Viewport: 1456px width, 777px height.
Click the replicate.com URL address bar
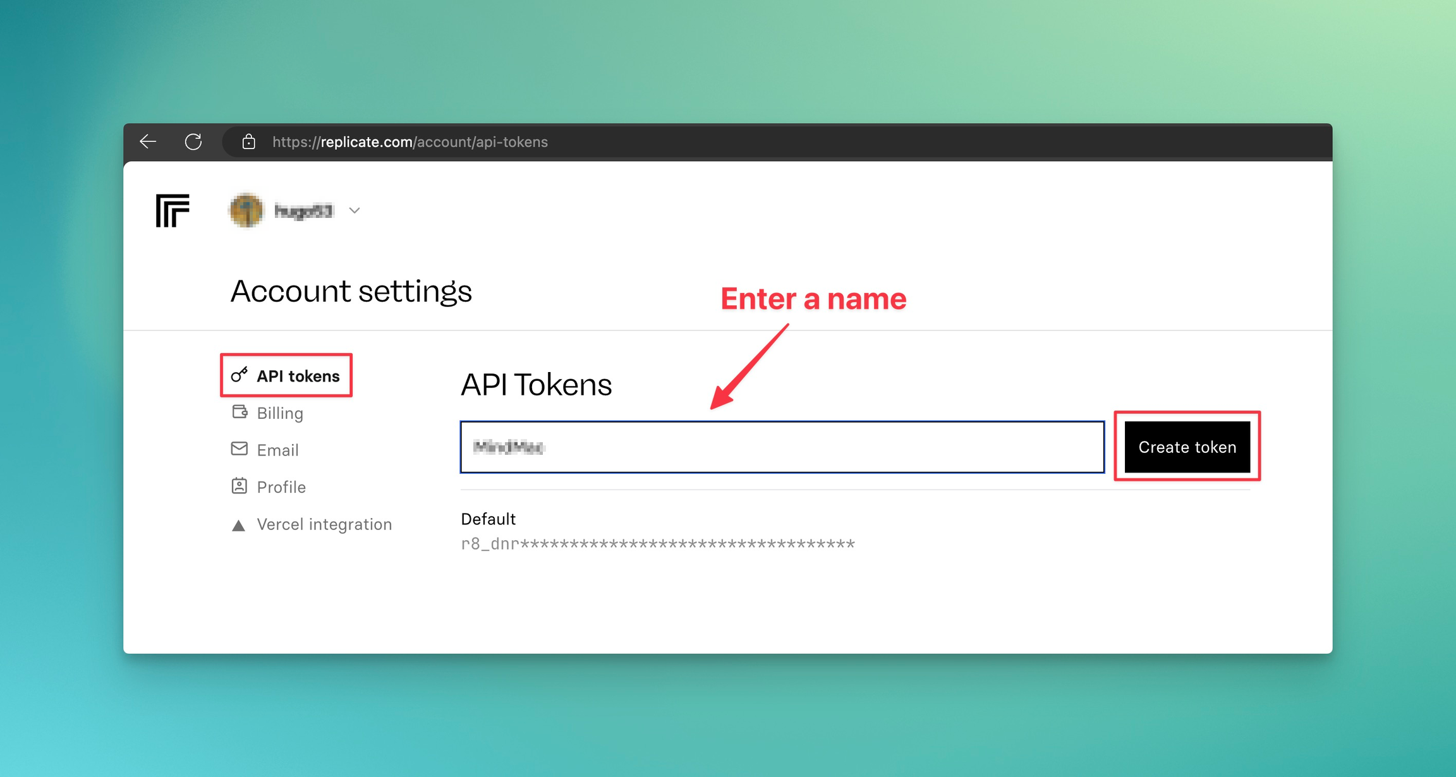(x=409, y=142)
